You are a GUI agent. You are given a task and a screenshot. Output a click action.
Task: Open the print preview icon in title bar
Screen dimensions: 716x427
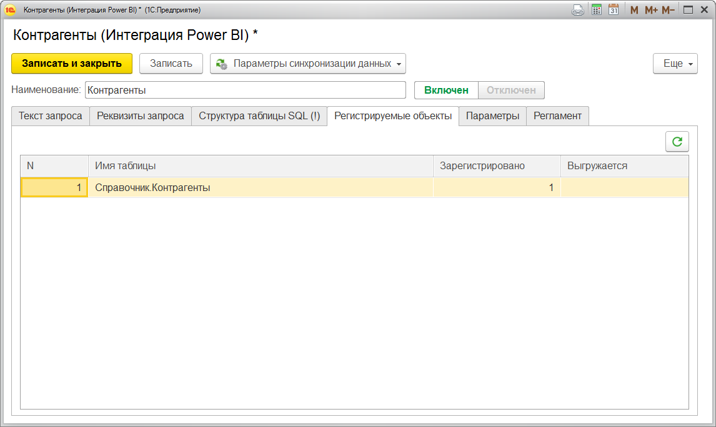click(578, 9)
